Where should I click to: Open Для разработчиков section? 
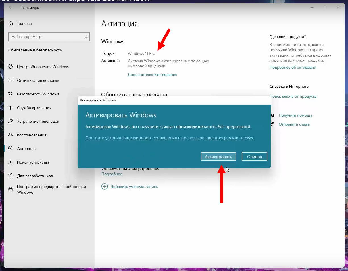(x=49, y=176)
